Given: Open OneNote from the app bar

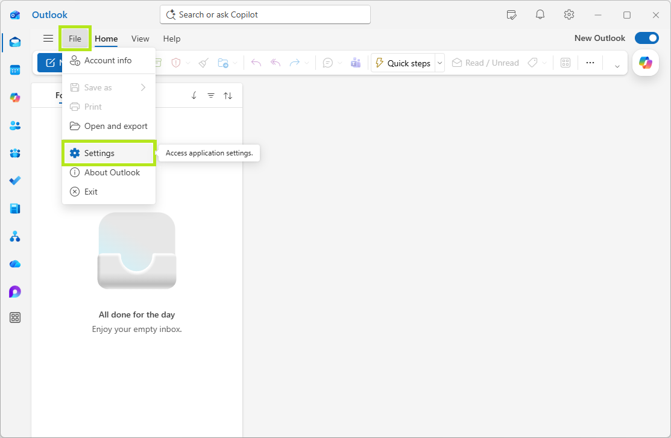Looking at the screenshot, I should pyautogui.click(x=14, y=208).
